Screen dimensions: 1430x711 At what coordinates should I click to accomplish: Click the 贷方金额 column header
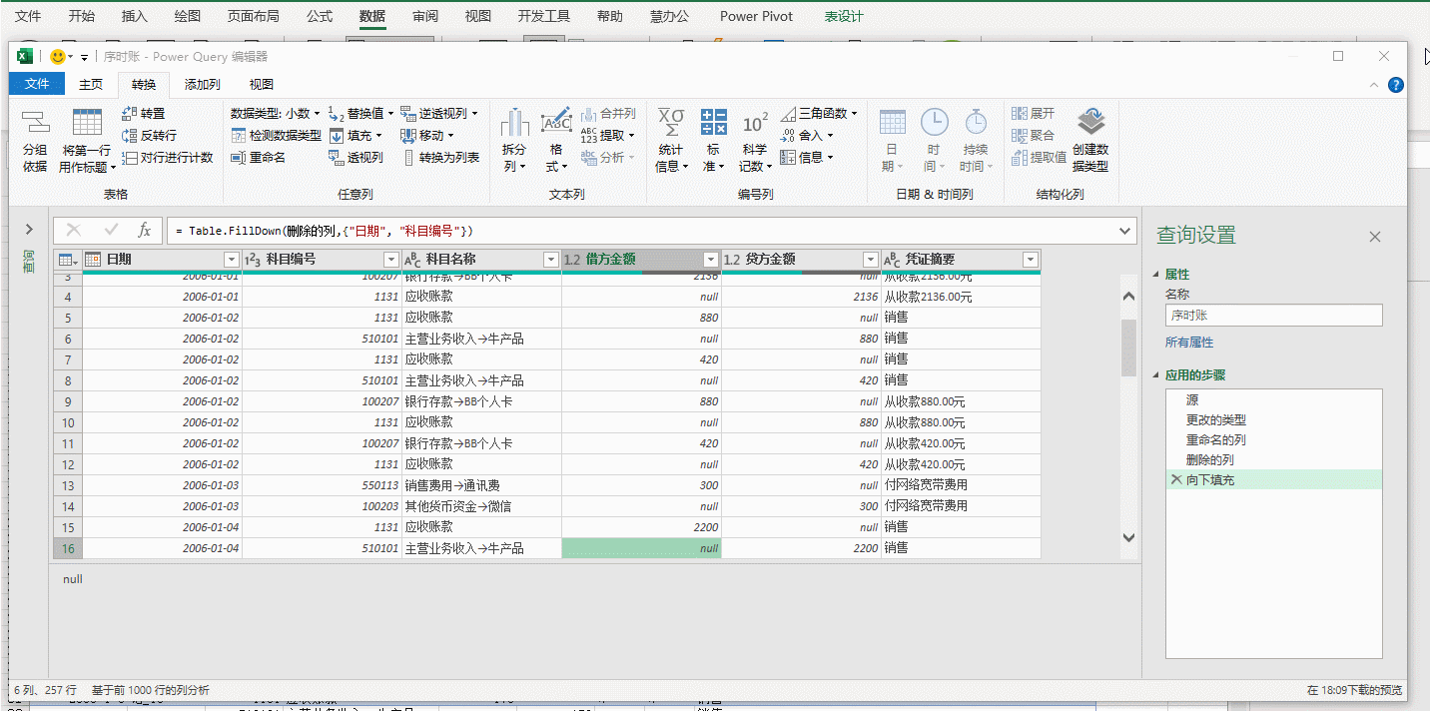point(801,260)
